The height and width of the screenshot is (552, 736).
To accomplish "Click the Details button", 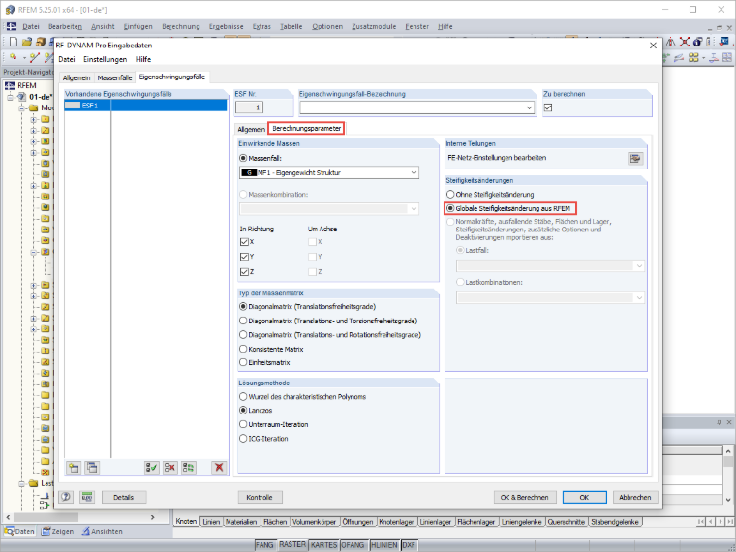I will pyautogui.click(x=123, y=497).
